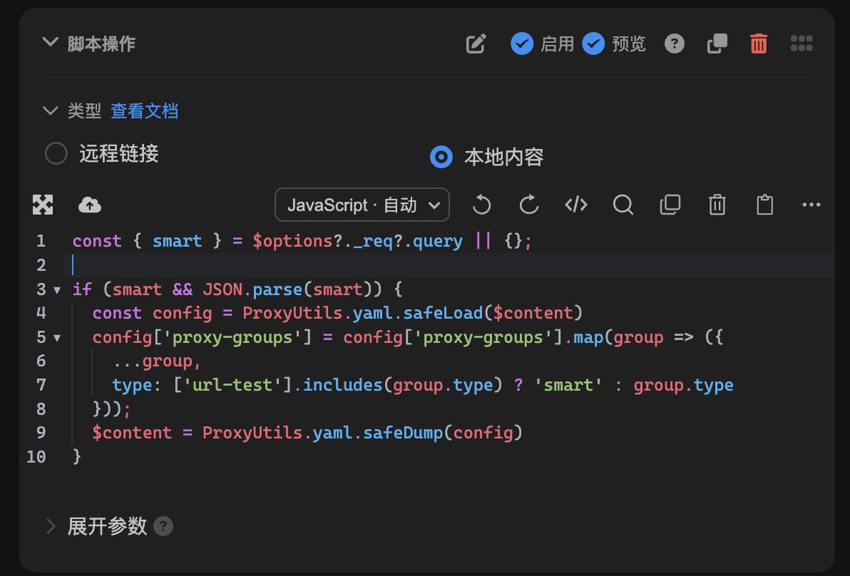
Task: Click 'JSON' on line 3
Action: (222, 289)
